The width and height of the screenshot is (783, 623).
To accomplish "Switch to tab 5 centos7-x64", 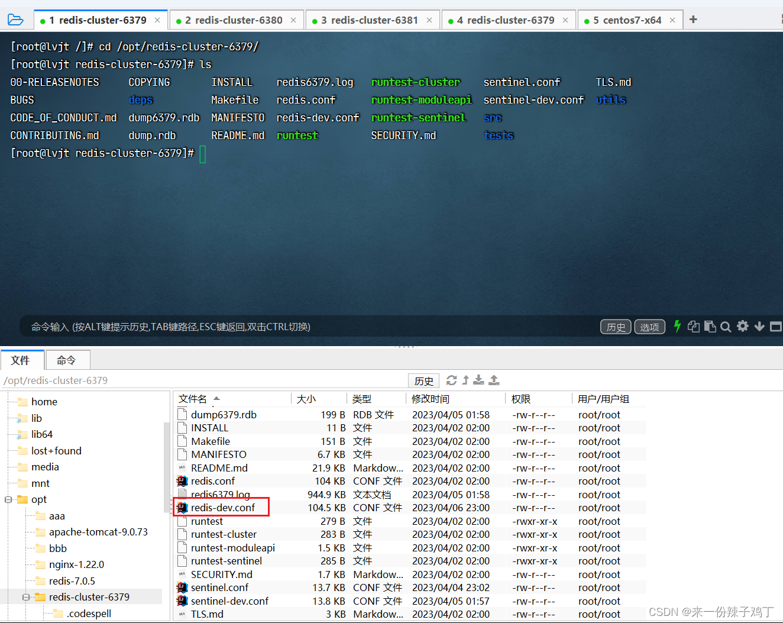I will click(630, 20).
